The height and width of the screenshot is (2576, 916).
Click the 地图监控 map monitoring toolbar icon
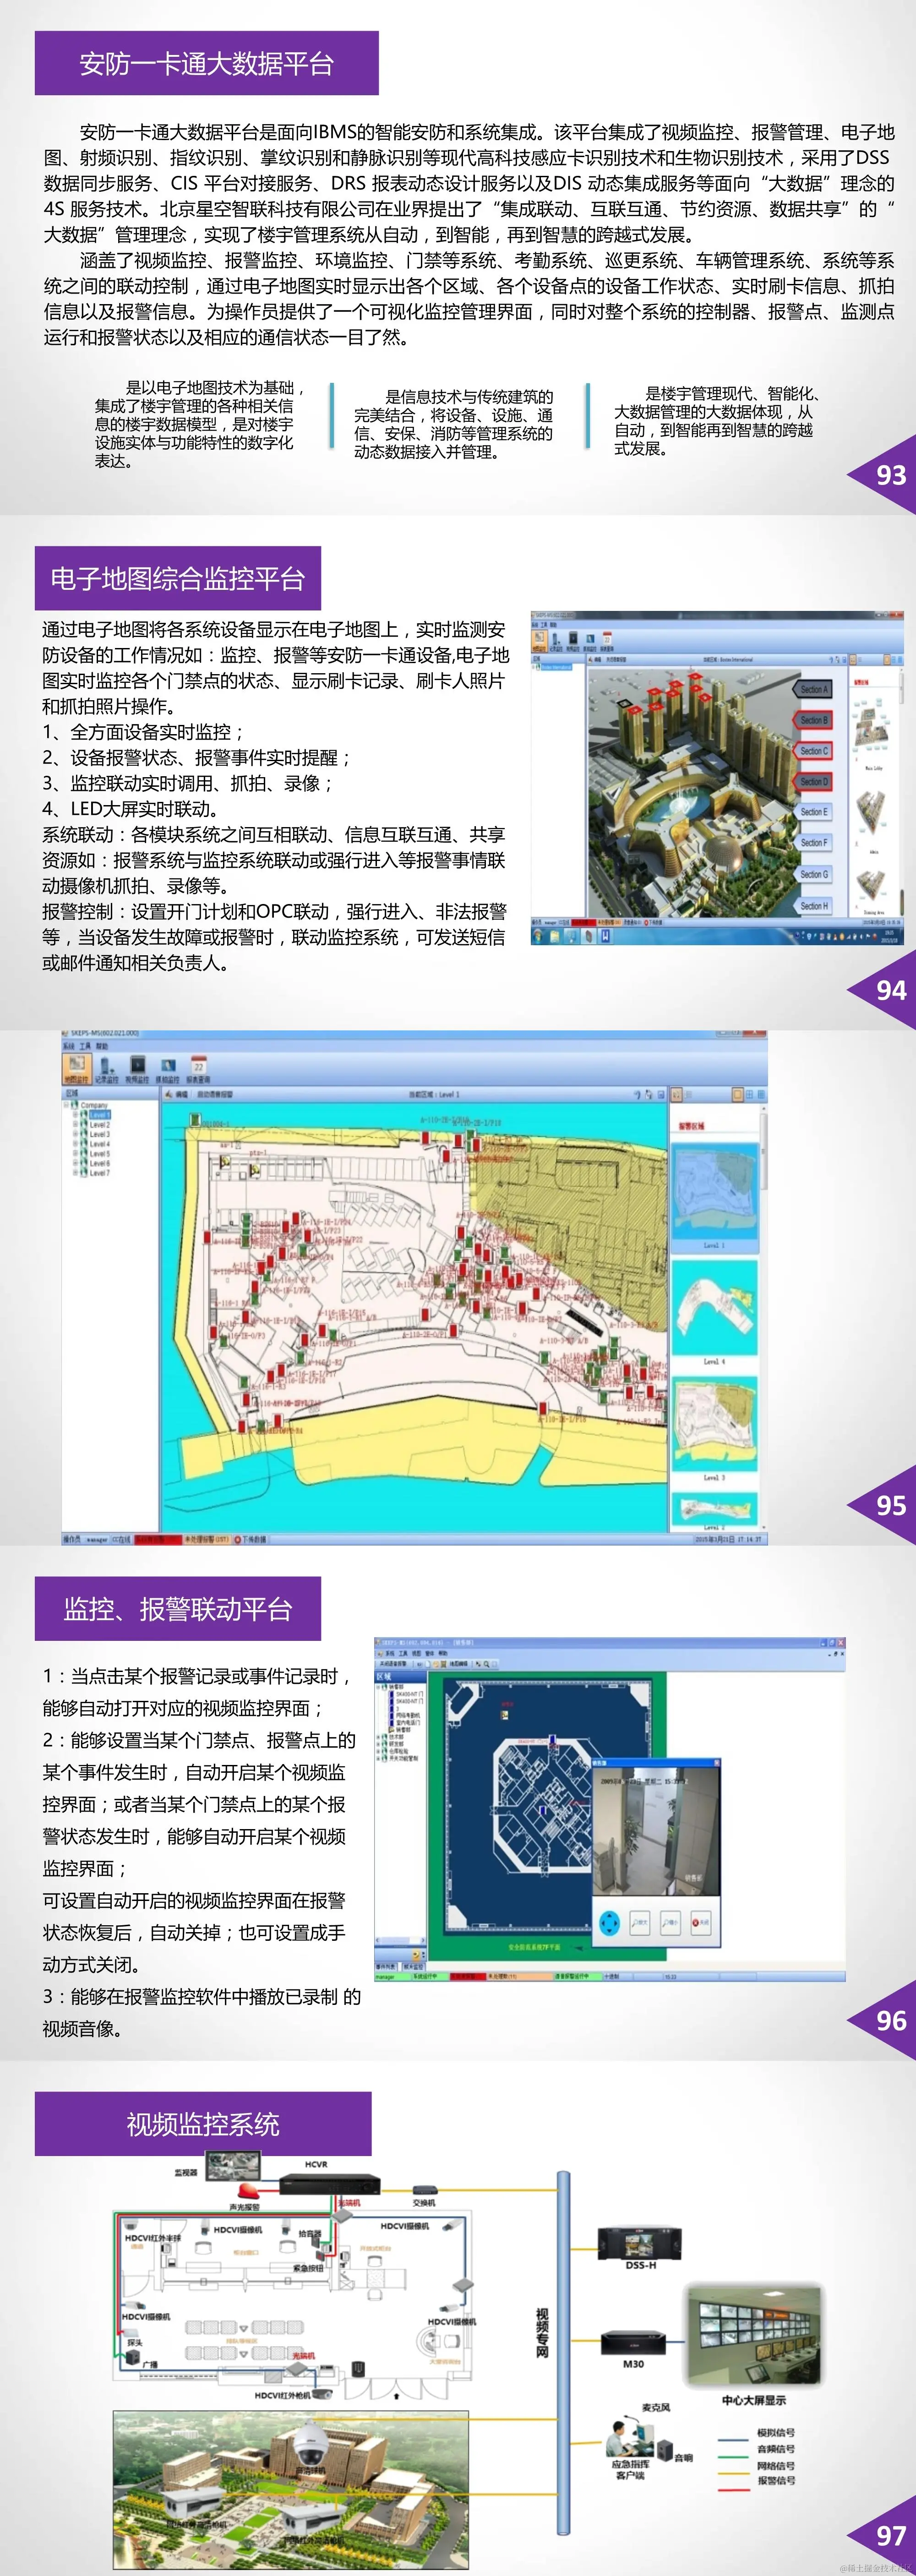click(77, 1069)
